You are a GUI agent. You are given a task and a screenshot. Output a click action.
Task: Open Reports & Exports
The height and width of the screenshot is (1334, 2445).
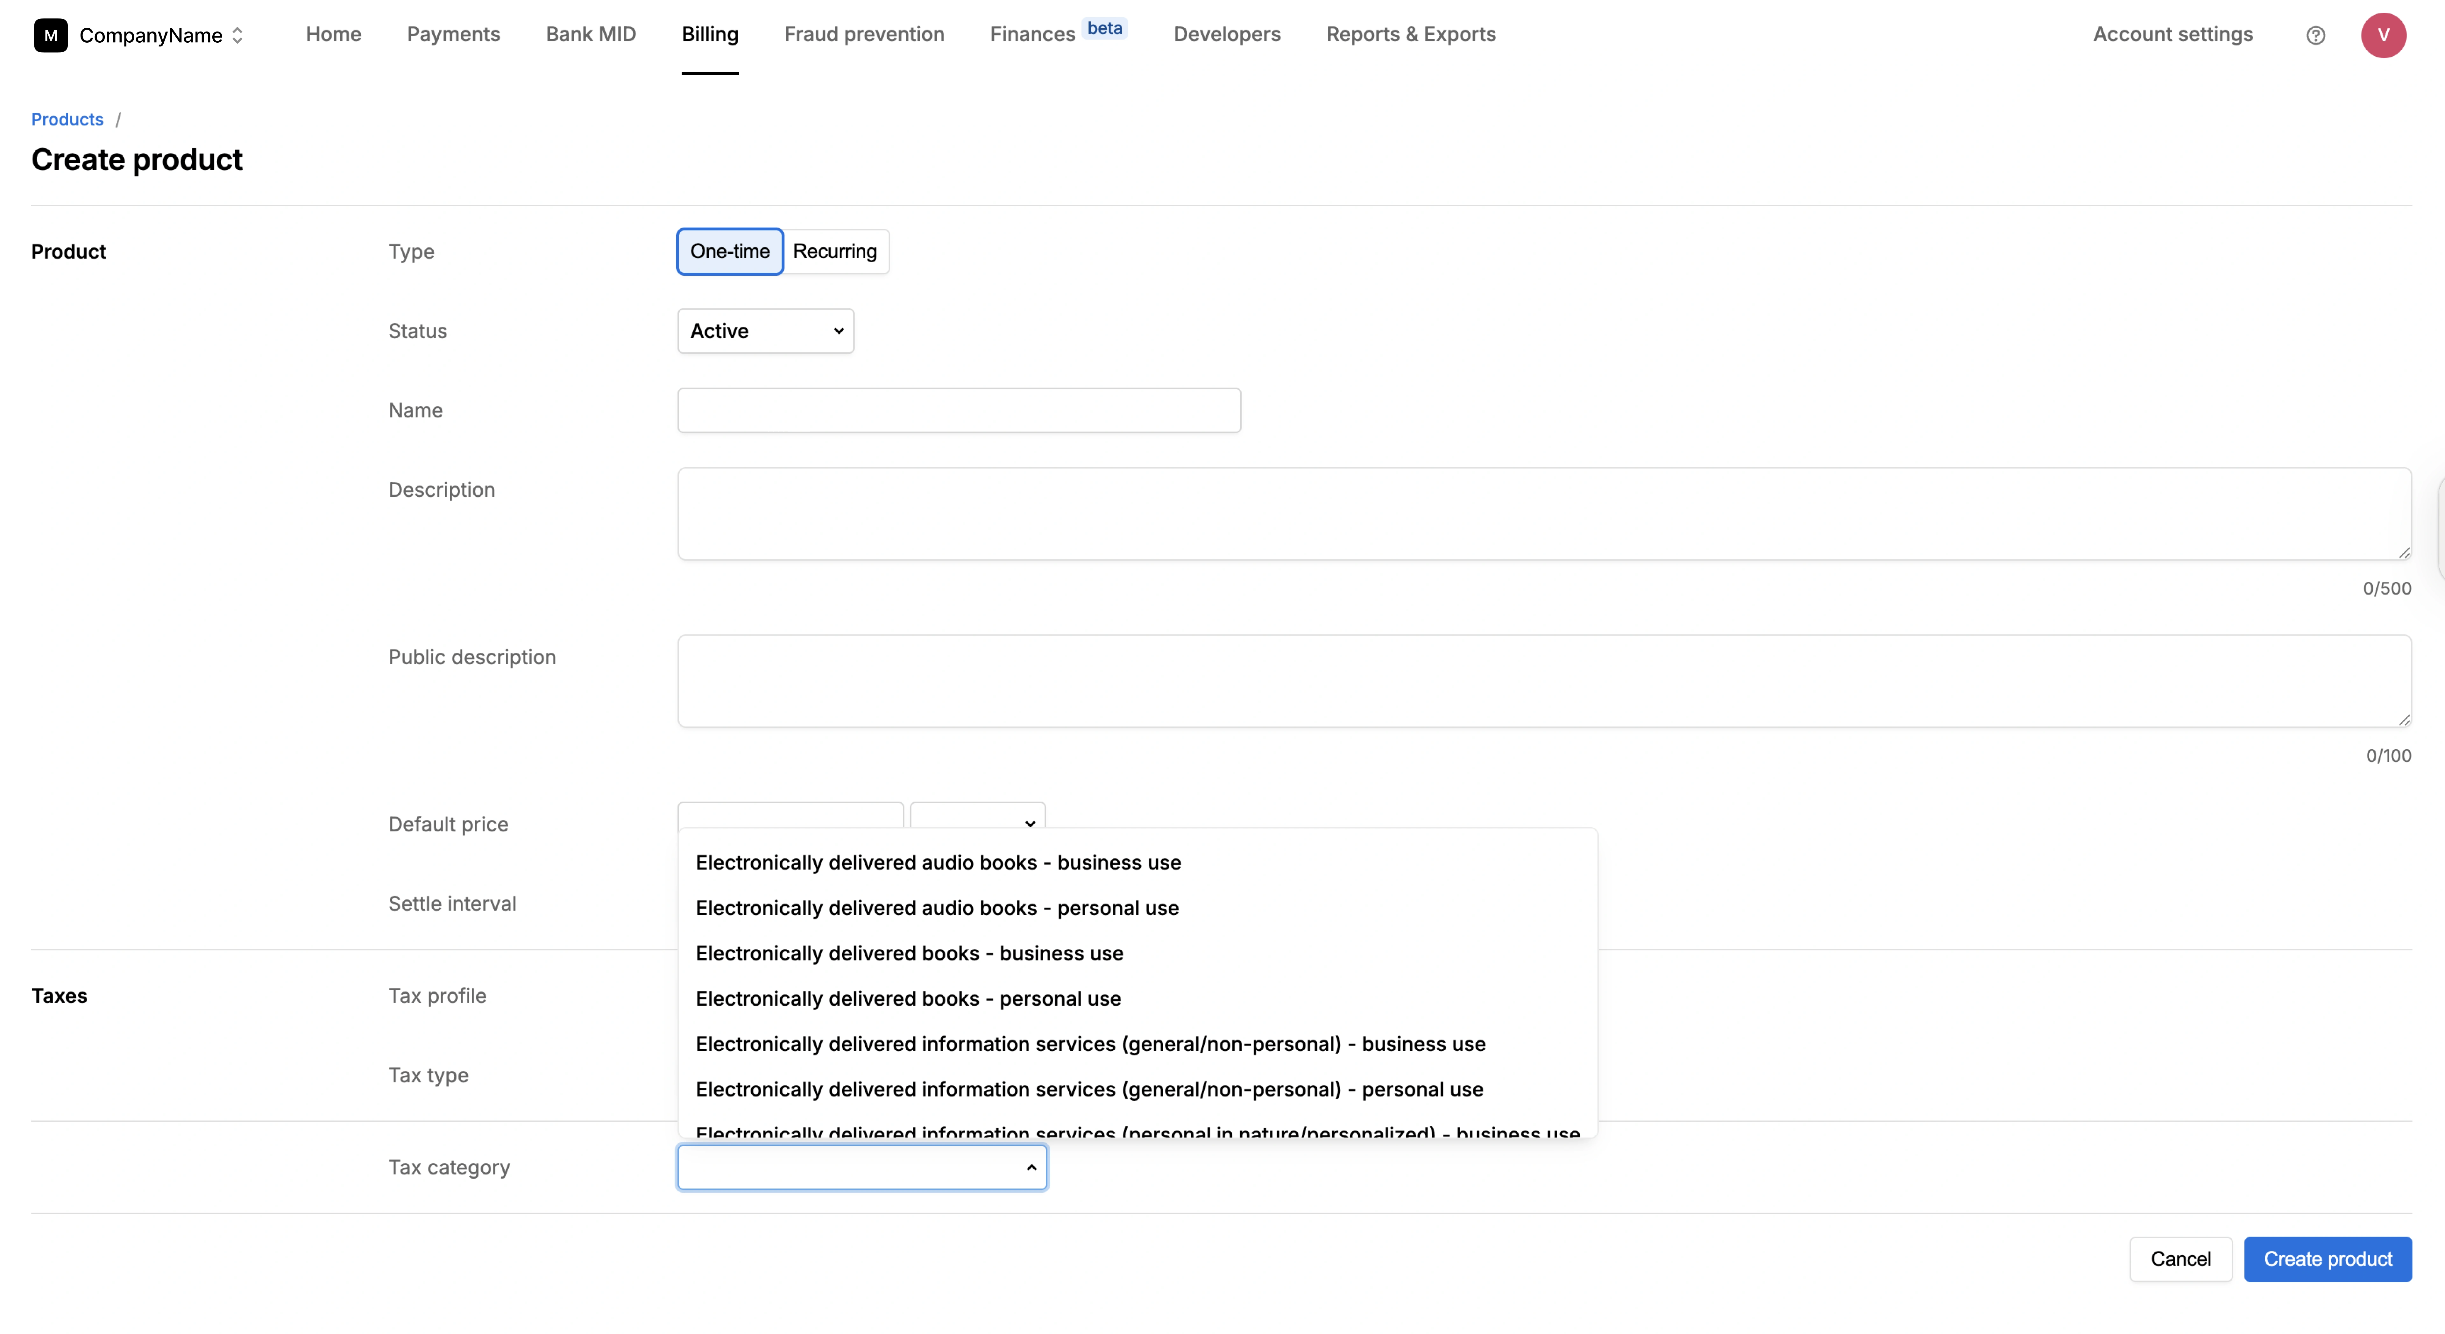point(1410,34)
